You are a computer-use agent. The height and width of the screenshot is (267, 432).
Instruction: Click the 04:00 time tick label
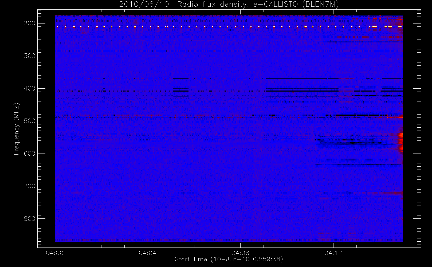(x=55, y=253)
